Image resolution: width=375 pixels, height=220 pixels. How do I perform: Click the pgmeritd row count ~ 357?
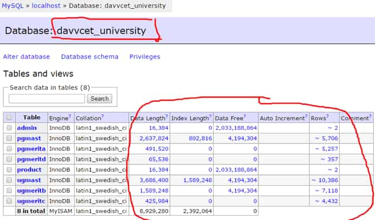(329, 159)
